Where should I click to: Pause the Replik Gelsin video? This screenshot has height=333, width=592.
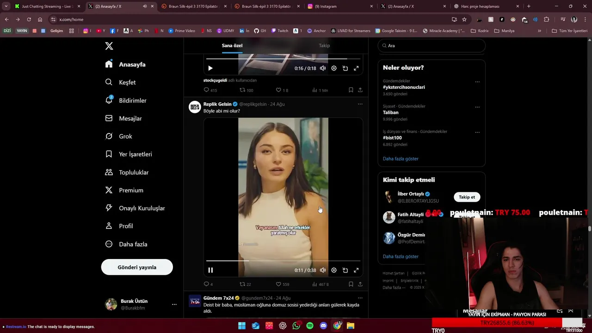tap(210, 270)
